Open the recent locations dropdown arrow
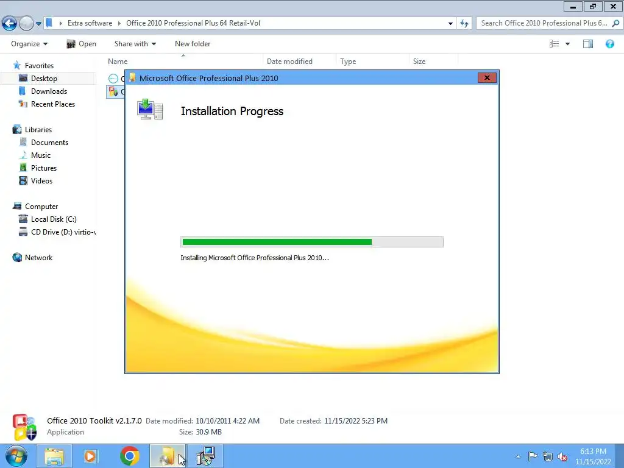Image resolution: width=624 pixels, height=468 pixels. click(38, 24)
